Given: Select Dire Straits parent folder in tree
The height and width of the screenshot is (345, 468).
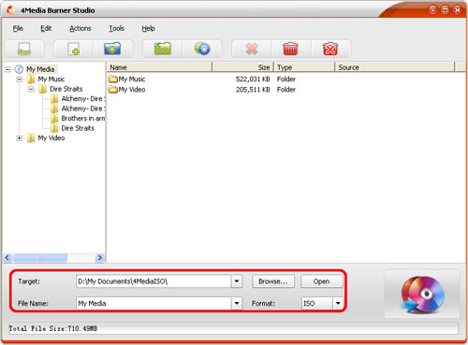Looking at the screenshot, I should click(x=66, y=89).
